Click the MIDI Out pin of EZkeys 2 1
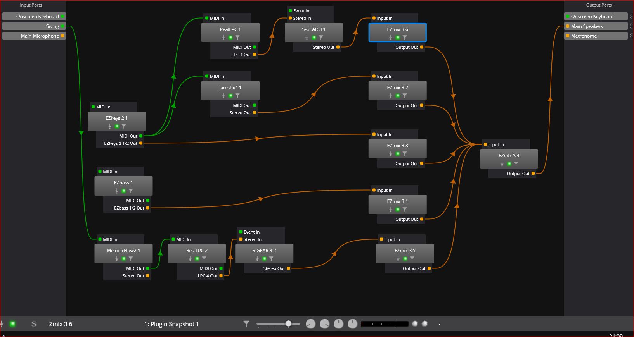Viewport: 634px width, 337px height. coord(141,136)
